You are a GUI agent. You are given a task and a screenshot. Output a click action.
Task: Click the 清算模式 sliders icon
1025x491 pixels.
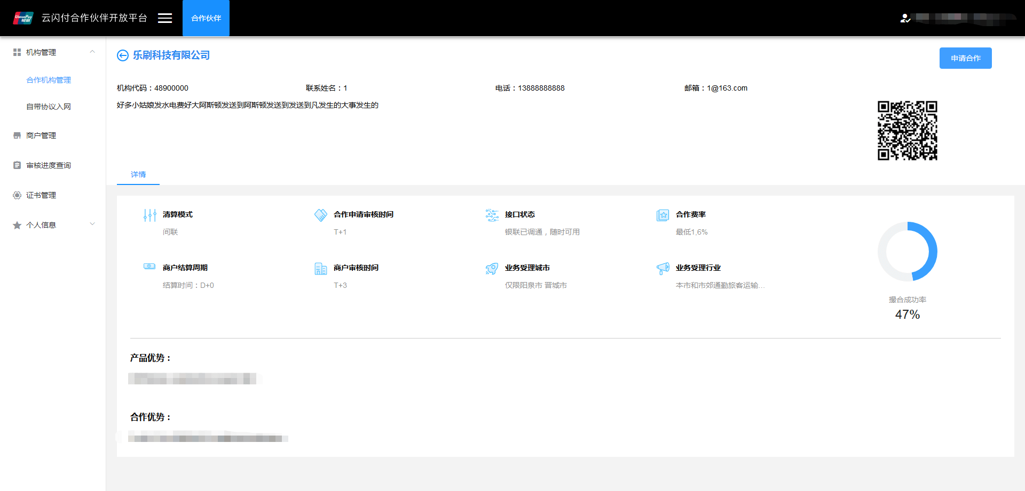(150, 215)
